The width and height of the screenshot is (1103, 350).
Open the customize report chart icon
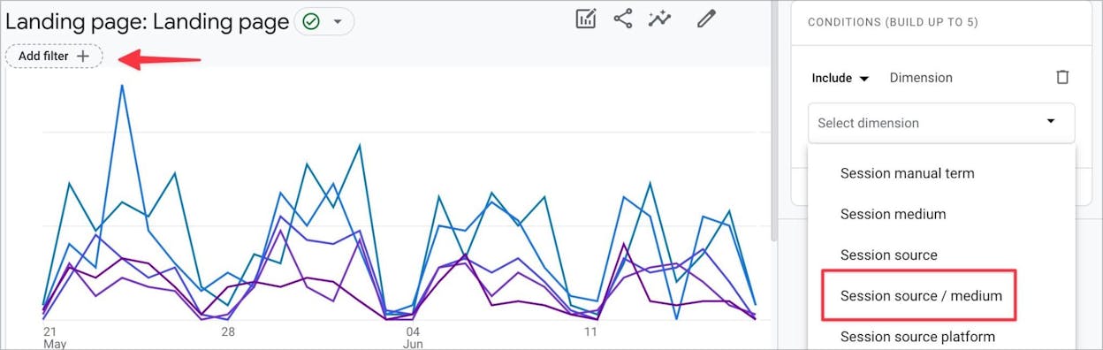pyautogui.click(x=586, y=19)
